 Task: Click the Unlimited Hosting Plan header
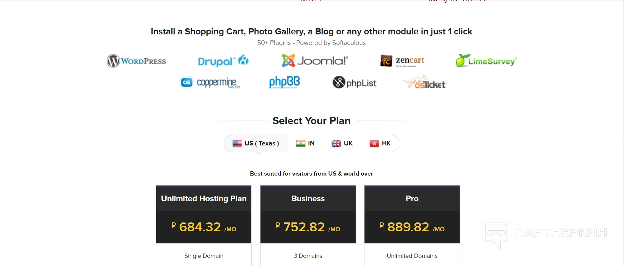point(204,199)
